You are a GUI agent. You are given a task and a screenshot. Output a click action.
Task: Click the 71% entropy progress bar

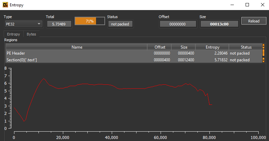pos(90,21)
